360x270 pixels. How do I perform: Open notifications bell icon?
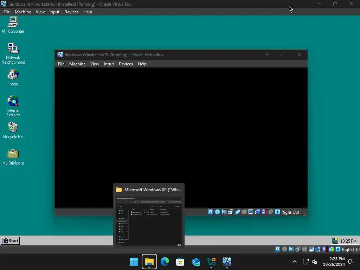[x=350, y=262]
